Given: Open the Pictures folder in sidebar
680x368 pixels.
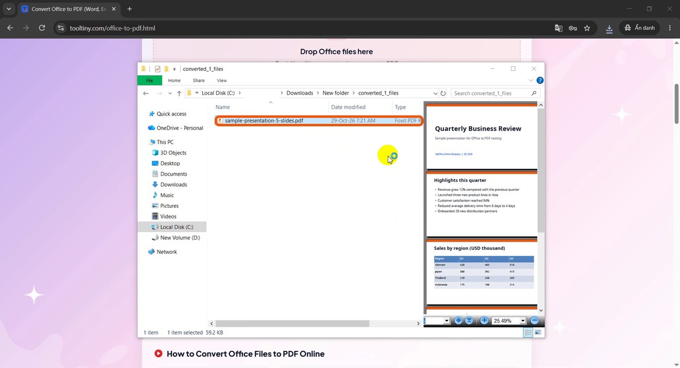Looking at the screenshot, I should click(165, 206).
